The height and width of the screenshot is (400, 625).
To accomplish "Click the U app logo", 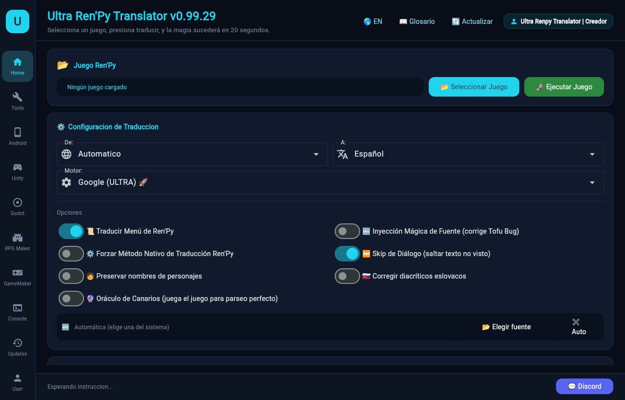I will 18,21.
